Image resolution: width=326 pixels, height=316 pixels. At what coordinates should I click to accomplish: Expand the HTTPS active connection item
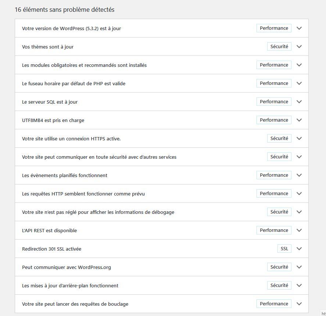[x=299, y=139]
